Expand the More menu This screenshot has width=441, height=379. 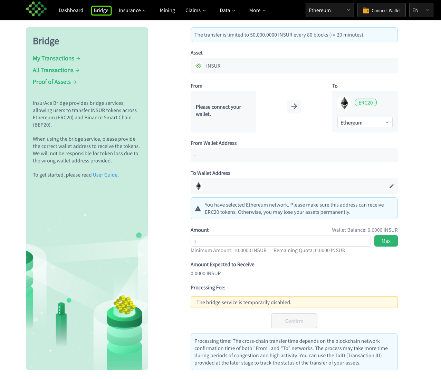click(257, 10)
